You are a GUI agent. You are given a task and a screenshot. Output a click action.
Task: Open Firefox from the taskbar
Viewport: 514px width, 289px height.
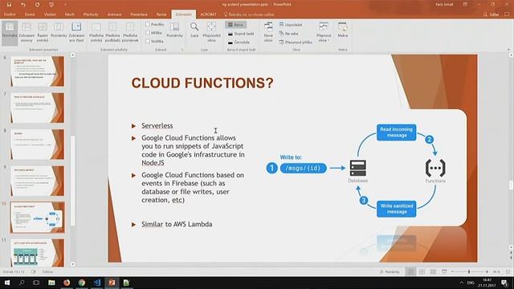pyautogui.click(x=67, y=283)
